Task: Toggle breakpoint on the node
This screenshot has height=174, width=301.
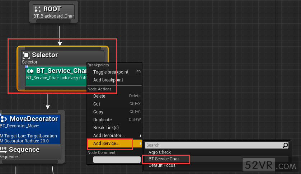Action: tap(110, 72)
